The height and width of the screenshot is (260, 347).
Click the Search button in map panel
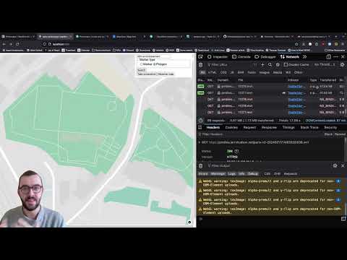(141, 70)
